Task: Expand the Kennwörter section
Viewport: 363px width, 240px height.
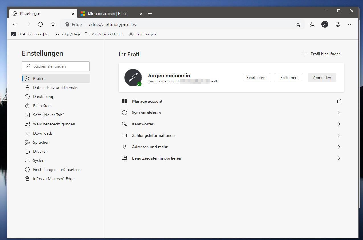Action: [231, 124]
